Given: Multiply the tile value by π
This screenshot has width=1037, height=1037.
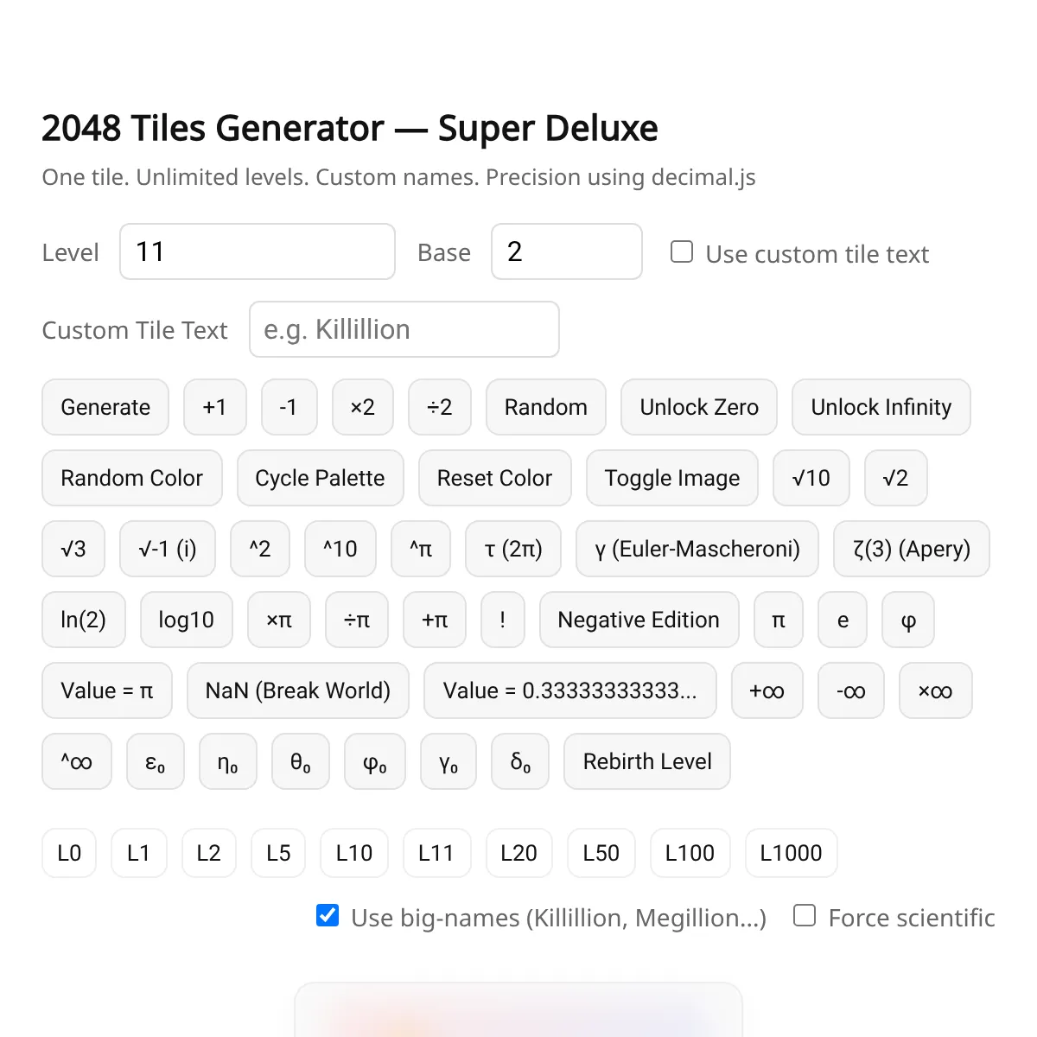Looking at the screenshot, I should tap(278, 620).
